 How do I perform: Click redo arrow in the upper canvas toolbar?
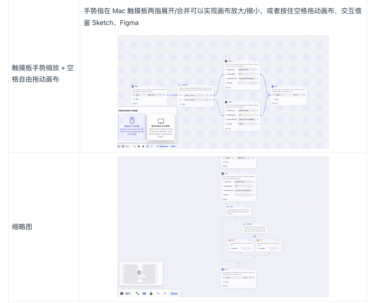(152, 146)
